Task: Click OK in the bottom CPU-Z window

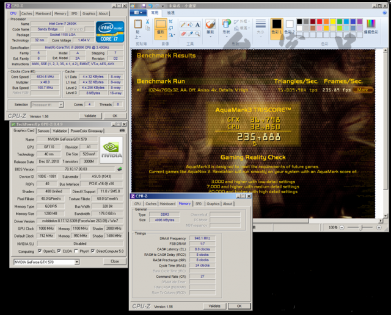Action: click(239, 306)
